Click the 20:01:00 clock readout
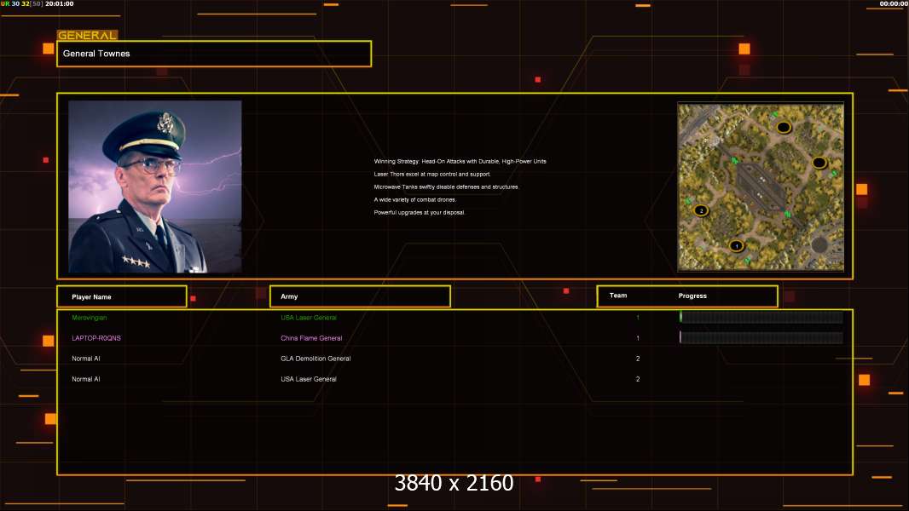Screen dimensions: 909x511 [59, 3]
